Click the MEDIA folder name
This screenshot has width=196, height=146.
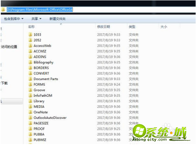pyautogui.click(x=39, y=107)
